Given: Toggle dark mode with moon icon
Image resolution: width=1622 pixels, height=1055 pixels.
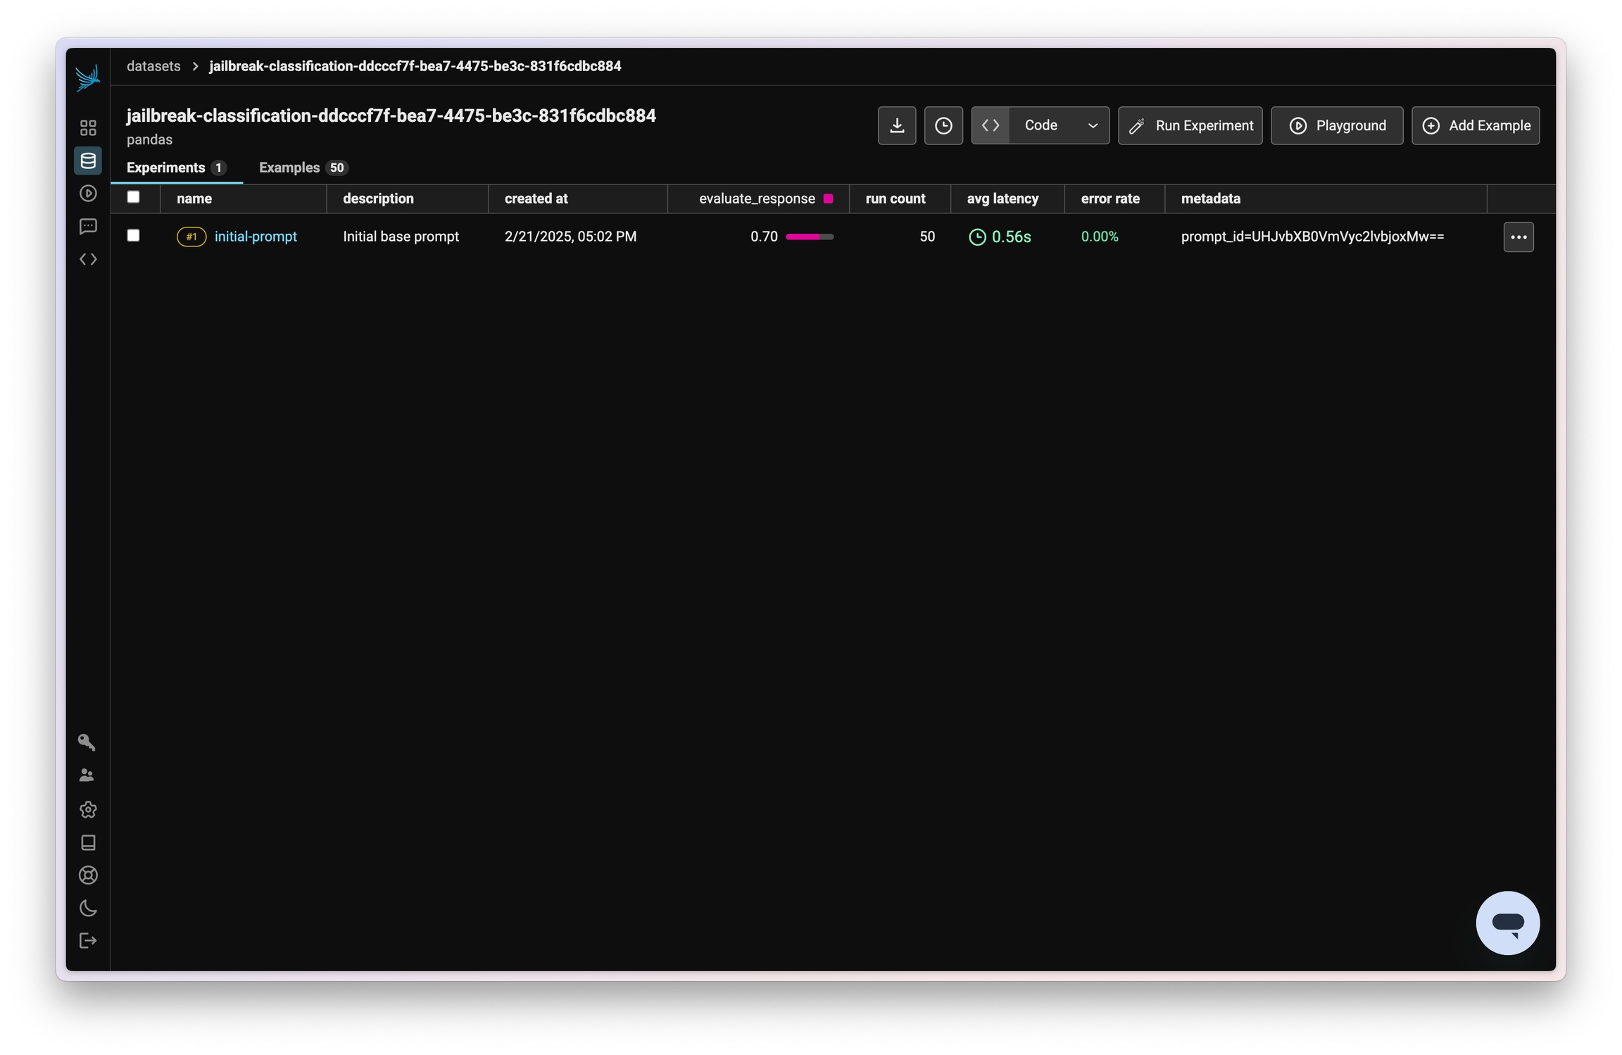Looking at the screenshot, I should coord(88,908).
